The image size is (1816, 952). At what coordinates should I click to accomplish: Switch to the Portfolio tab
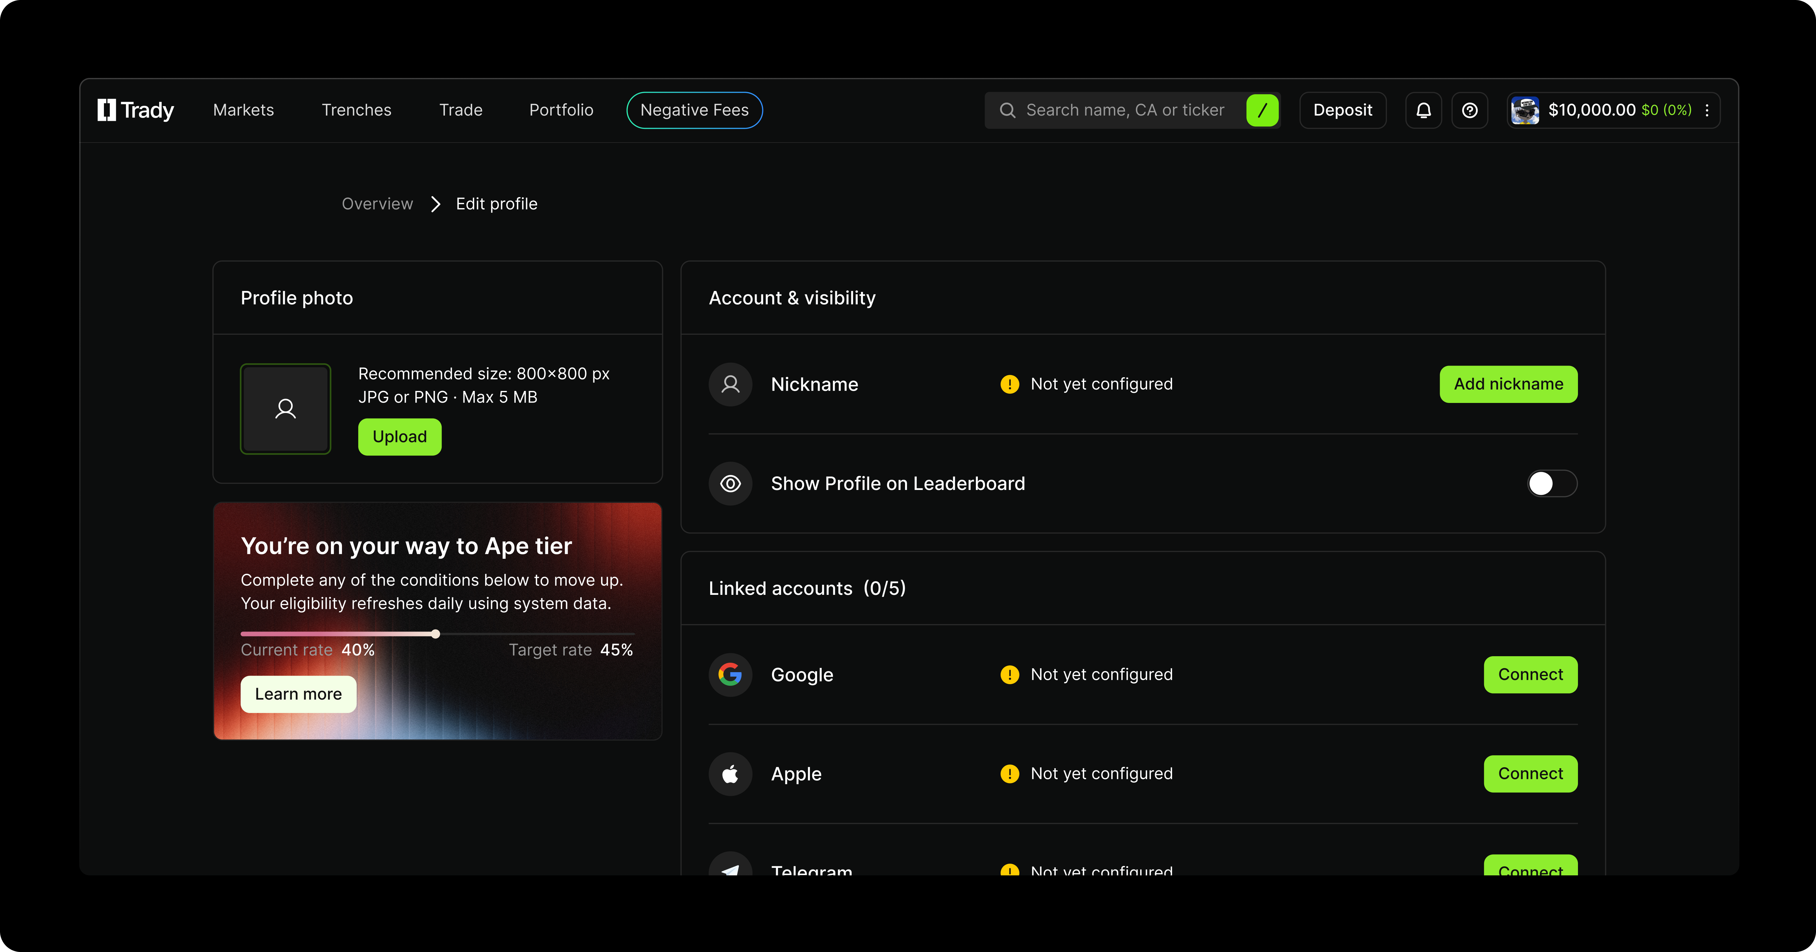(x=561, y=111)
